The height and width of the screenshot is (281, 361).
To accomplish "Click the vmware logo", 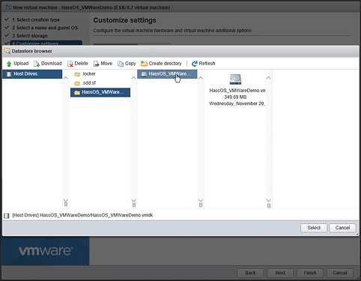I will (x=46, y=251).
